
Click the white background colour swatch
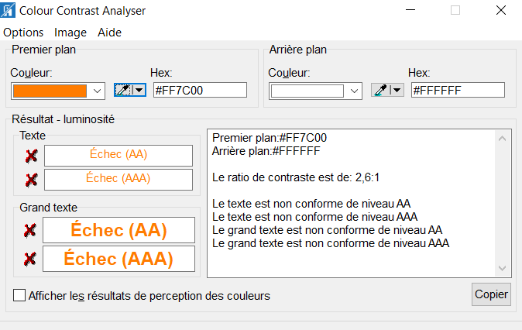point(307,91)
